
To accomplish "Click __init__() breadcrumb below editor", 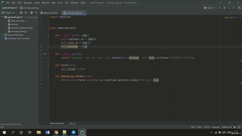I will tap(71, 124).
